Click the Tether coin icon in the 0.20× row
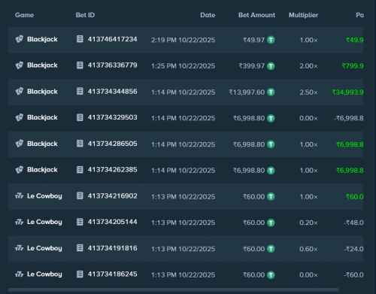 pyautogui.click(x=271, y=223)
